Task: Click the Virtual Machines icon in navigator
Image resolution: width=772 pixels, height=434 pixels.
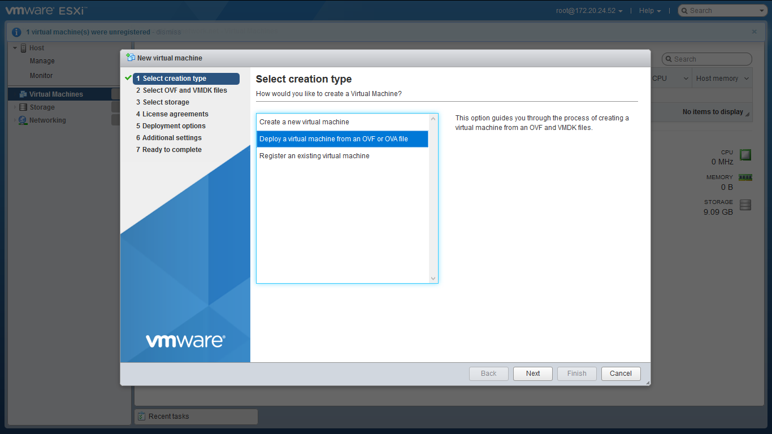Action: (23, 94)
